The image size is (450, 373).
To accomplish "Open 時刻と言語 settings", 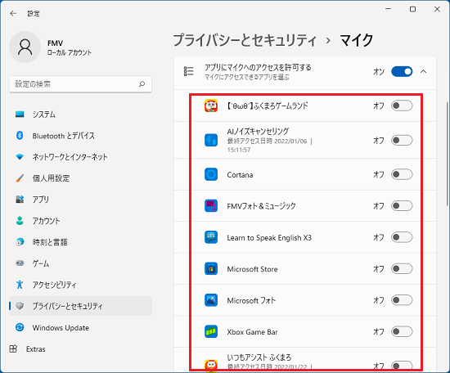I will (80, 242).
